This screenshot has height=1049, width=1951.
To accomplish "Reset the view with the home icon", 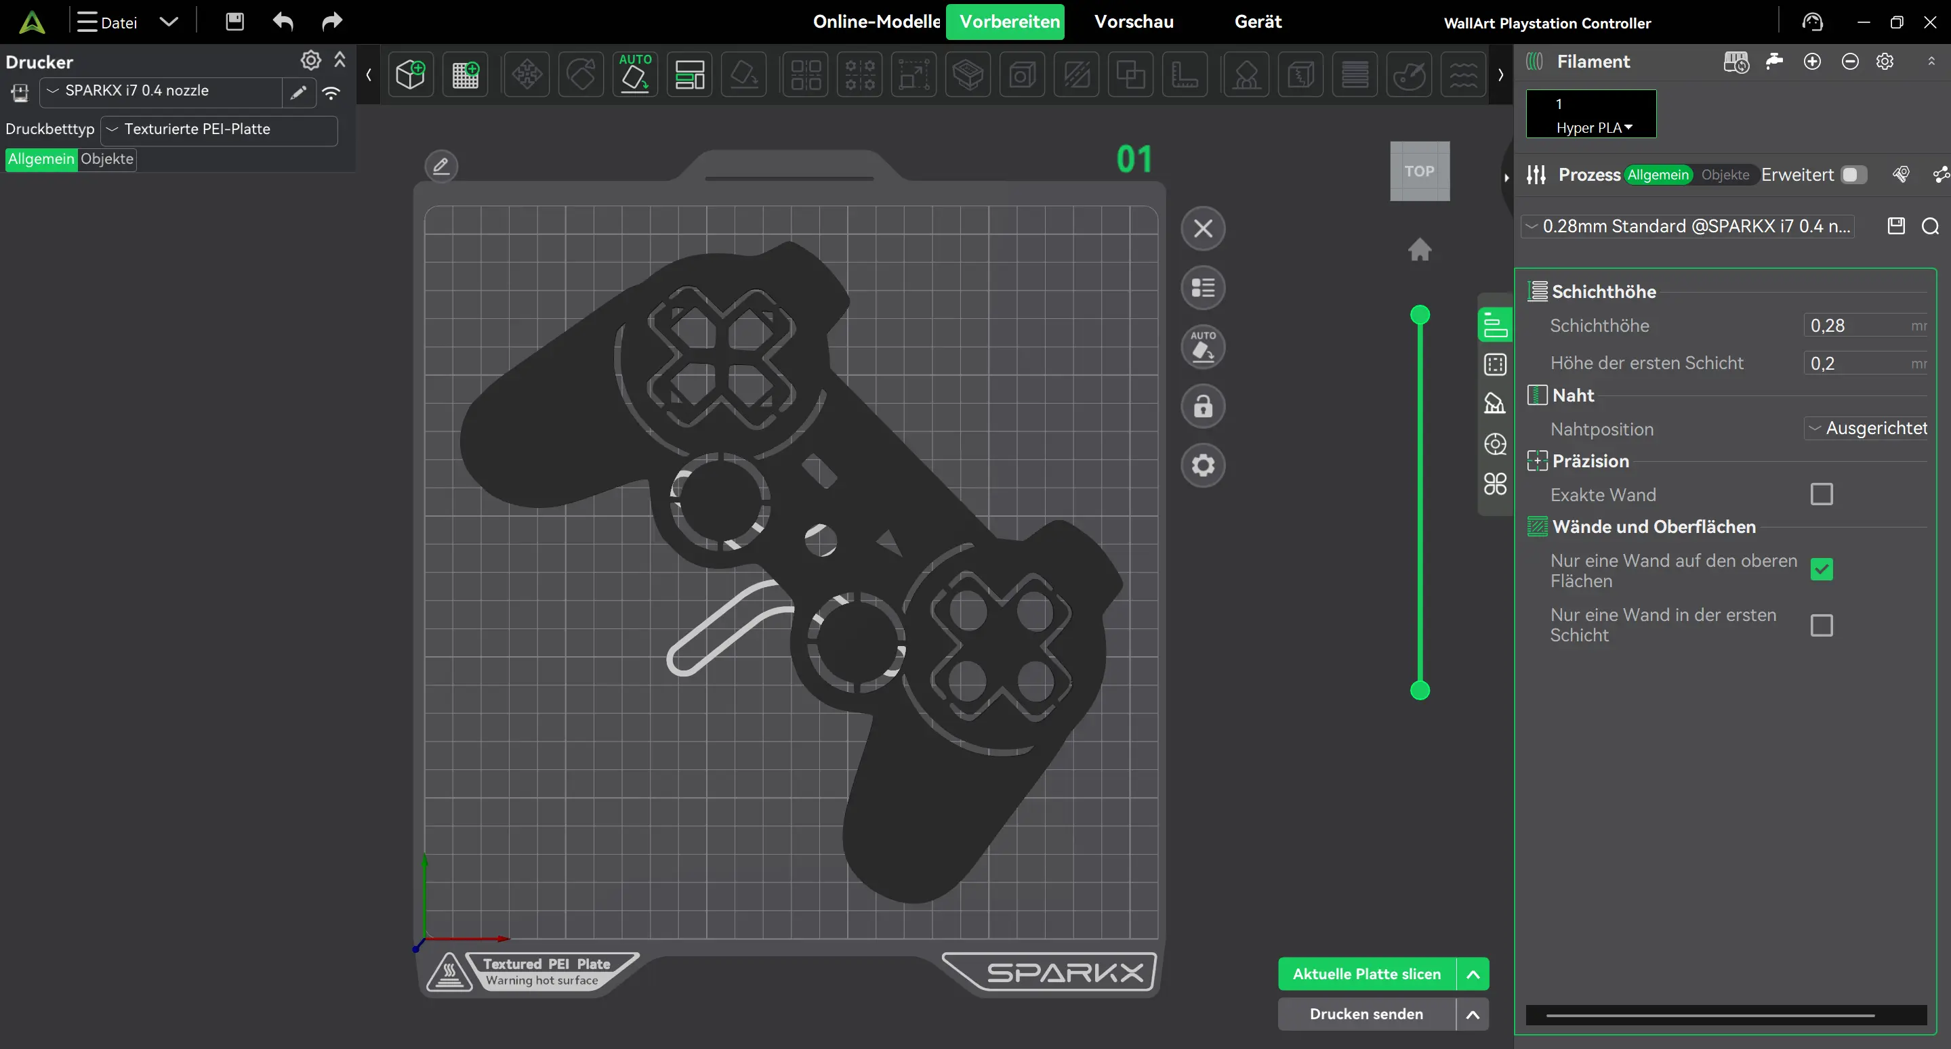I will [1419, 249].
